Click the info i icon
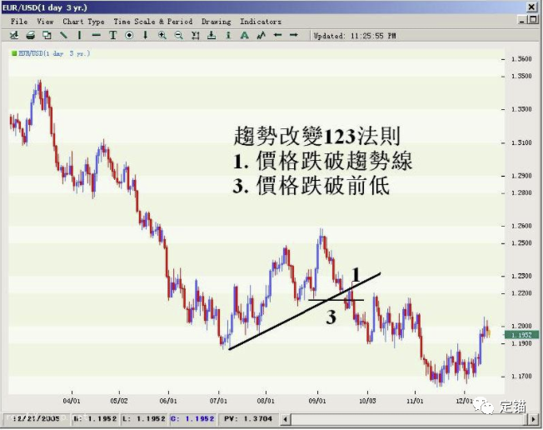The height and width of the screenshot is (430, 543). pyautogui.click(x=228, y=35)
